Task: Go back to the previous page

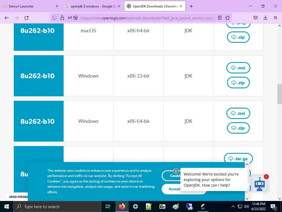Action: point(7,18)
